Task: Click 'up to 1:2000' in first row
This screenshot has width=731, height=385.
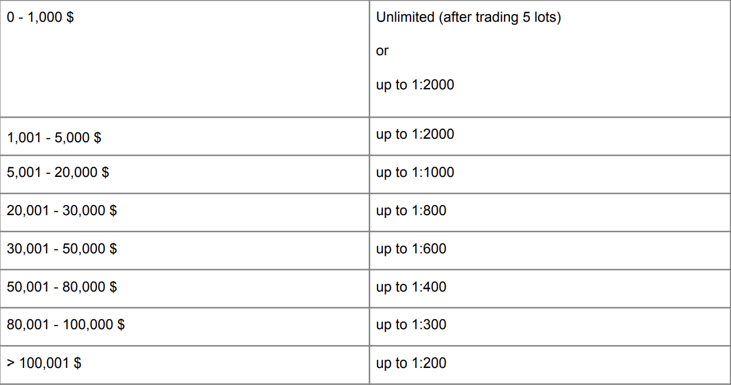Action: (x=415, y=85)
